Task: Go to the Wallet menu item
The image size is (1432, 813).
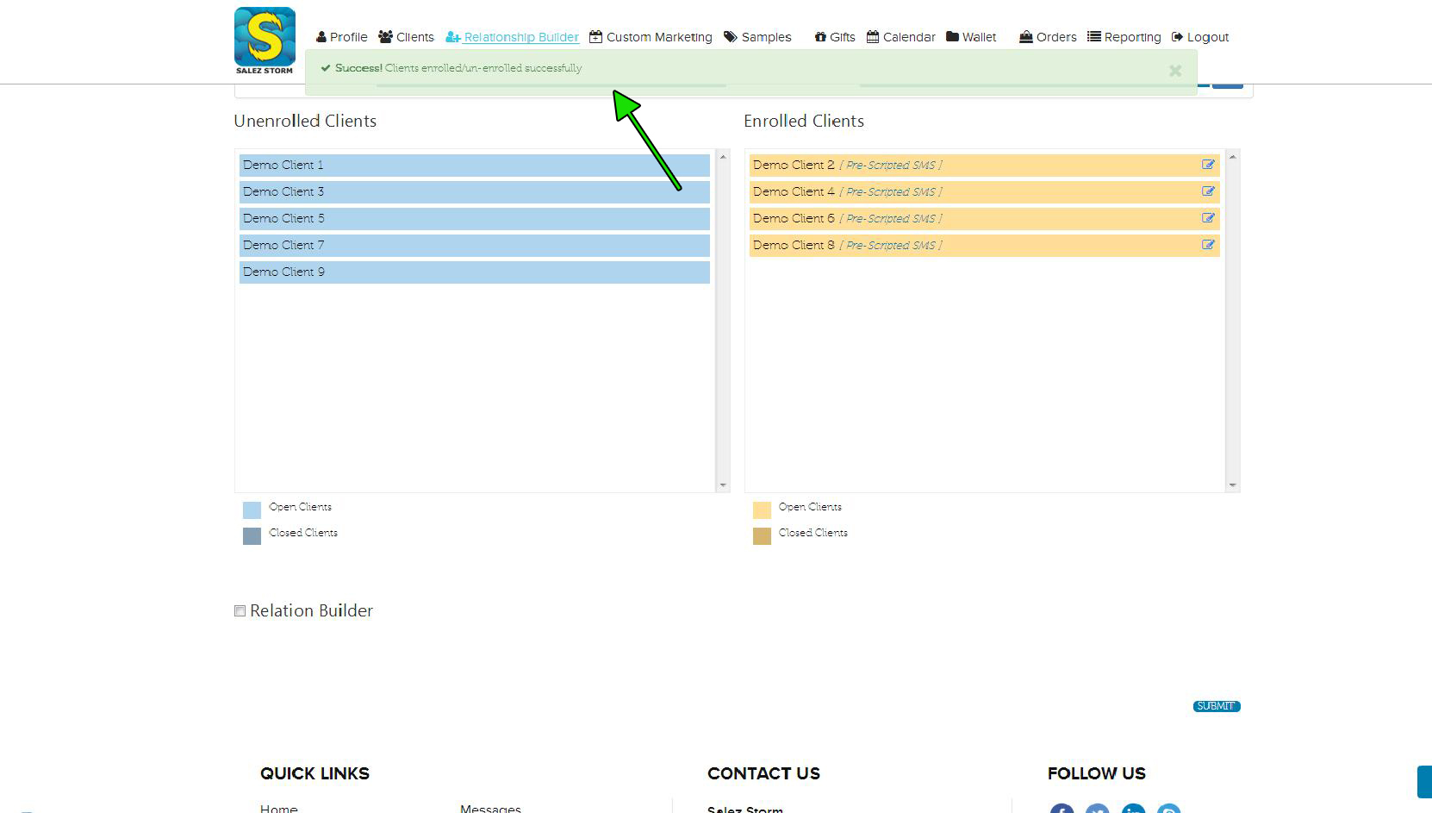Action: [x=971, y=37]
